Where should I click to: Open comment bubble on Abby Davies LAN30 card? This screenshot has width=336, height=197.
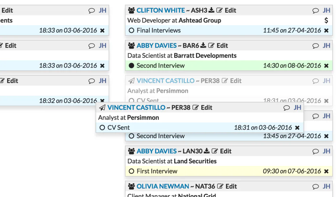(x=315, y=152)
